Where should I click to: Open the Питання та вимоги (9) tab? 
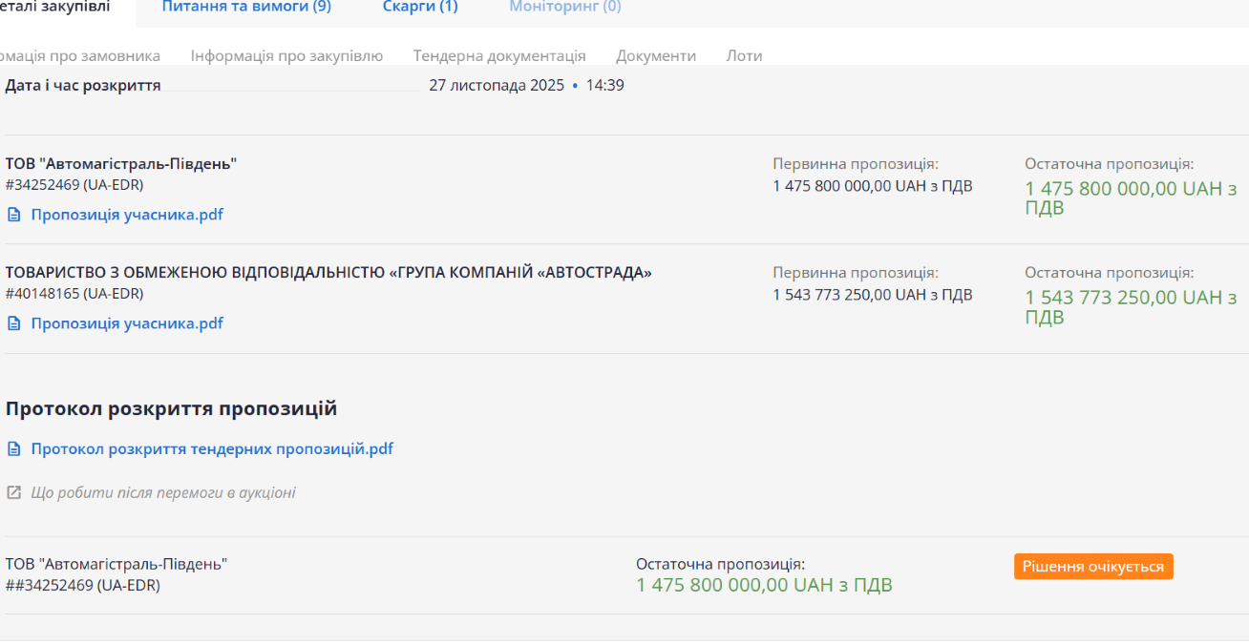(246, 8)
